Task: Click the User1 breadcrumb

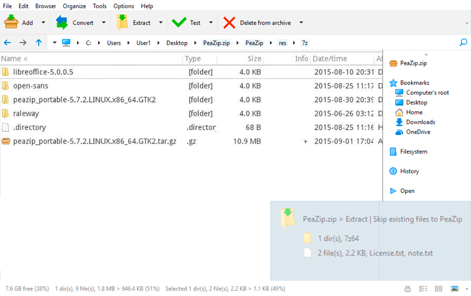Action: click(143, 43)
